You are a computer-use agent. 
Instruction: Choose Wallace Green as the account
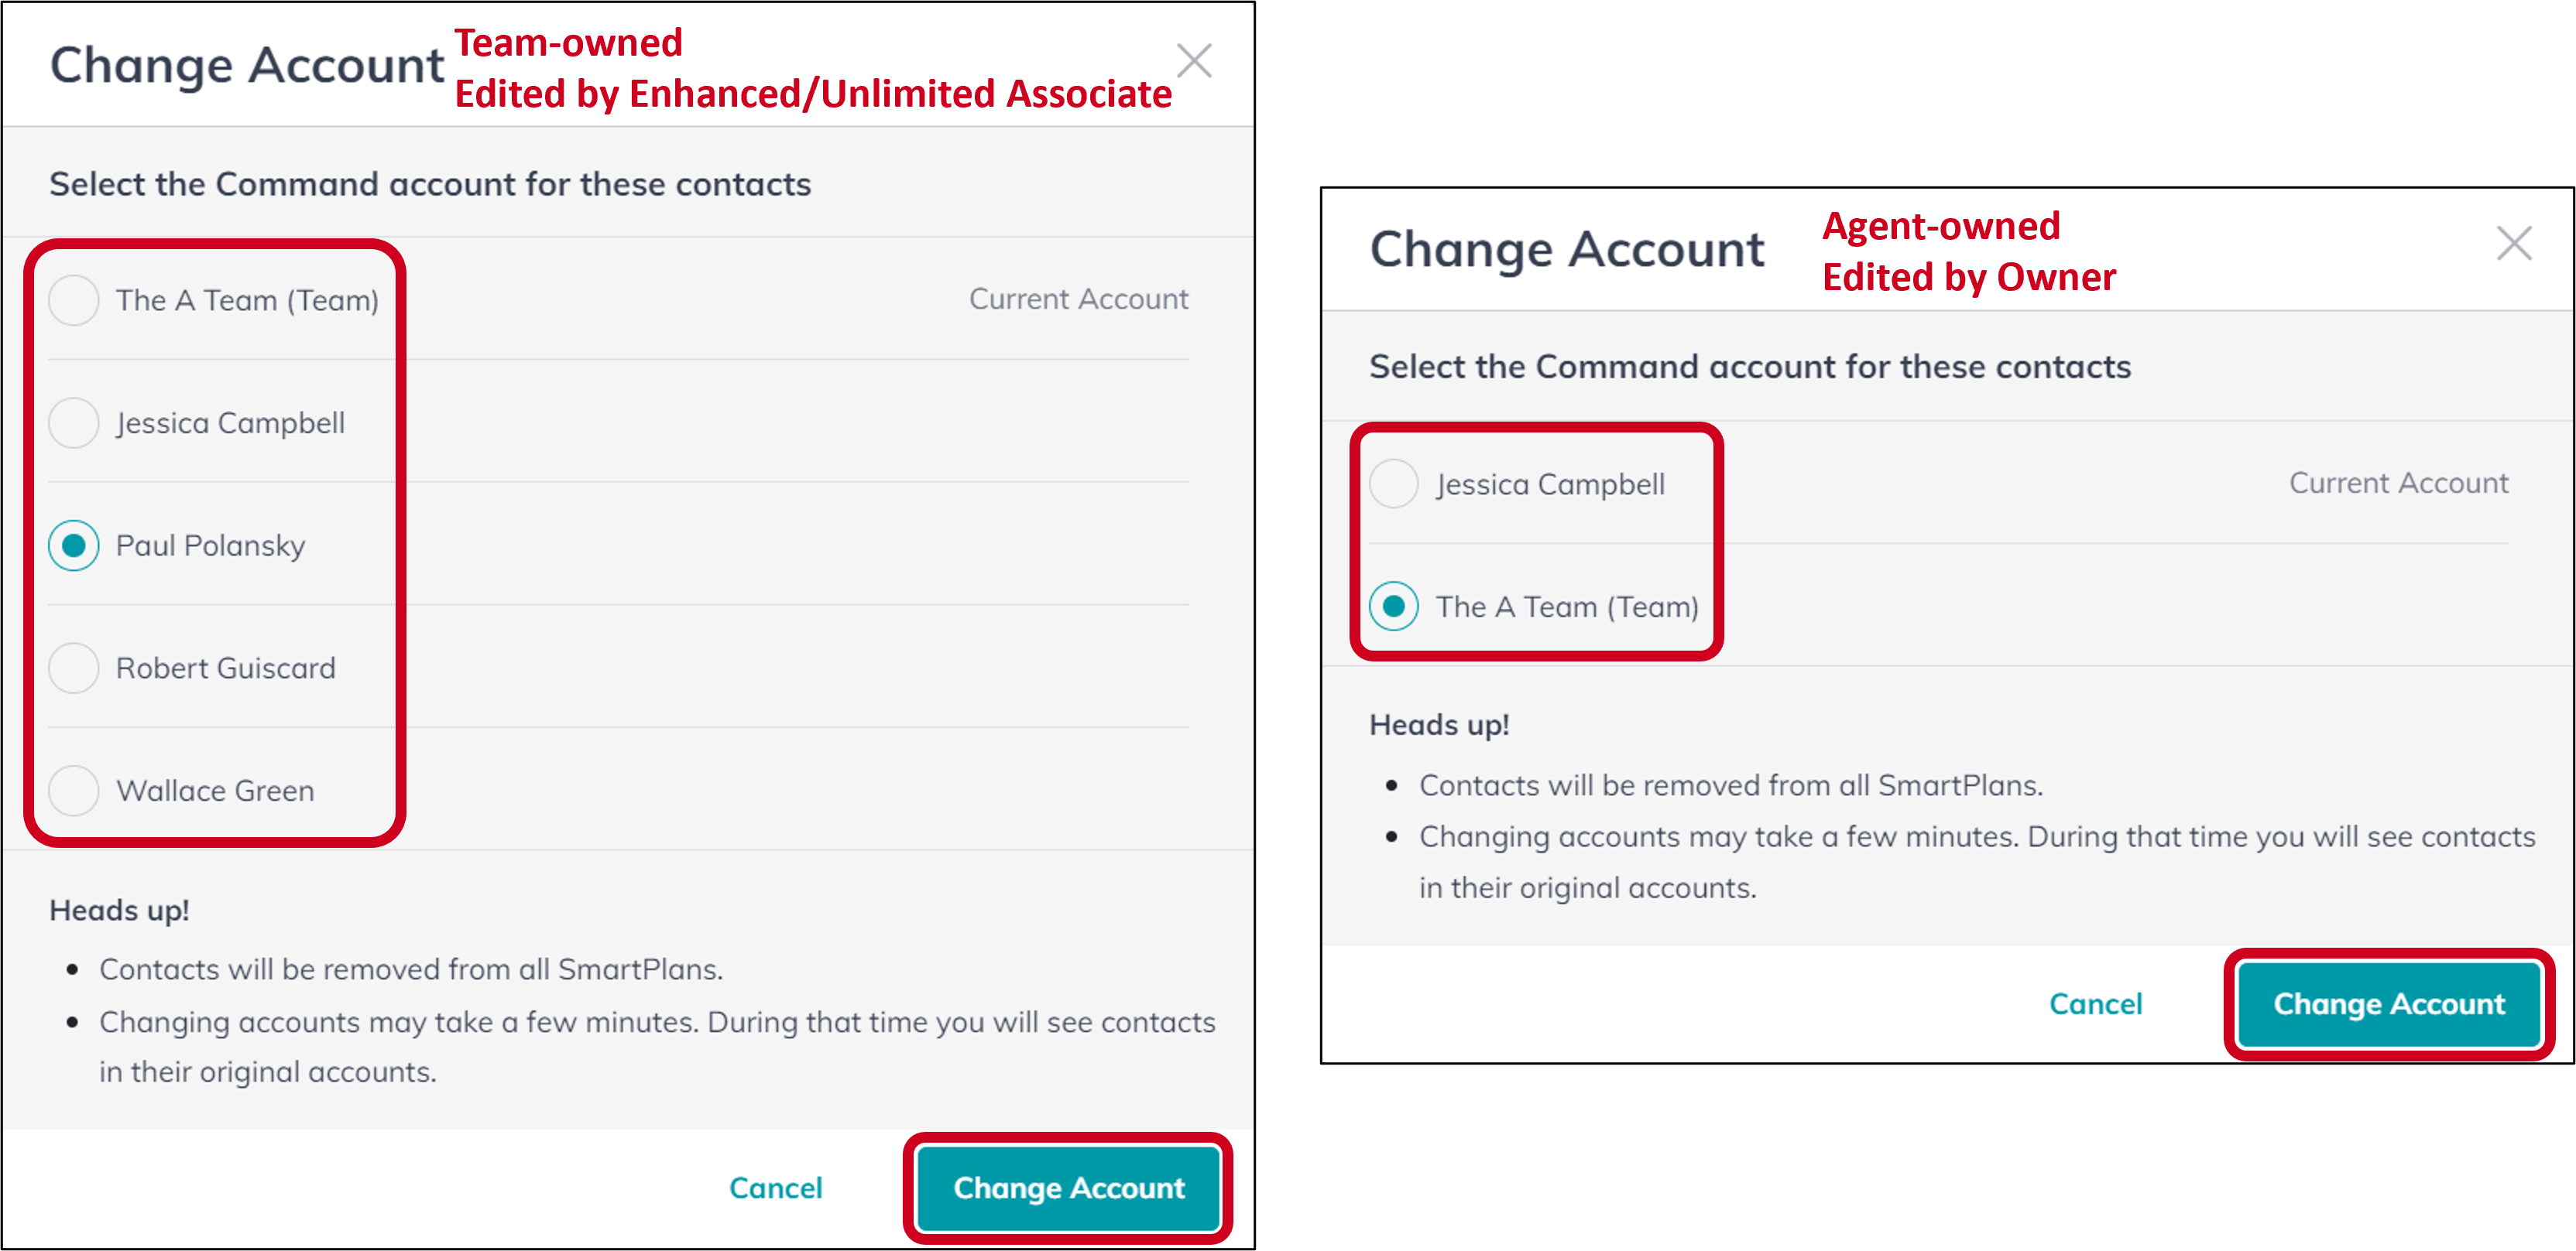point(73,791)
